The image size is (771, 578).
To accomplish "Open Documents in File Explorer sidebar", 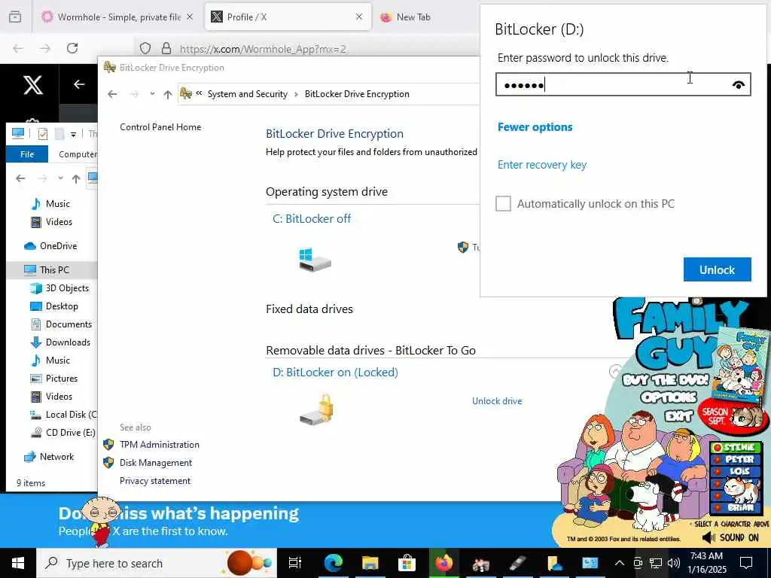I will [69, 324].
